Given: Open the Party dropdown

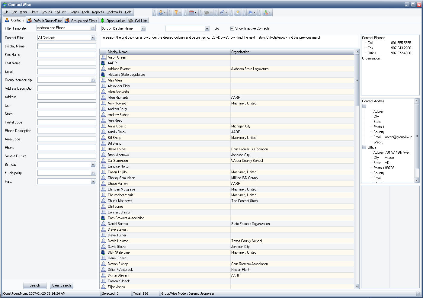Looking at the screenshot, I should [93, 181].
